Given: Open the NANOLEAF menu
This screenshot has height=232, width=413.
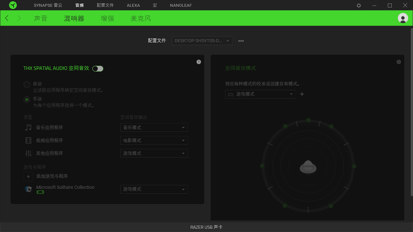Looking at the screenshot, I should coord(181,5).
